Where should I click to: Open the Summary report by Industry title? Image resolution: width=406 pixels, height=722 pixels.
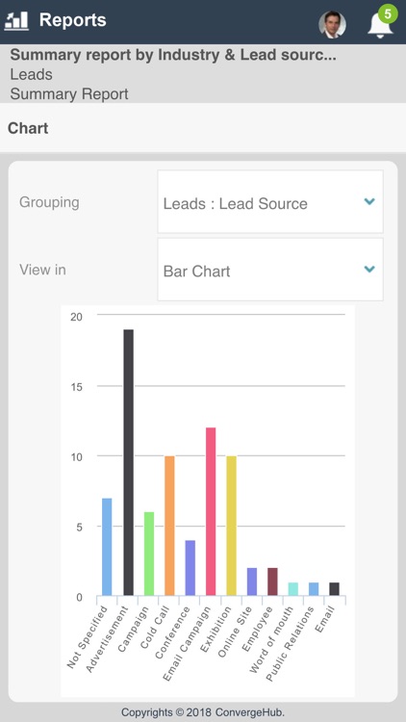coord(173,55)
